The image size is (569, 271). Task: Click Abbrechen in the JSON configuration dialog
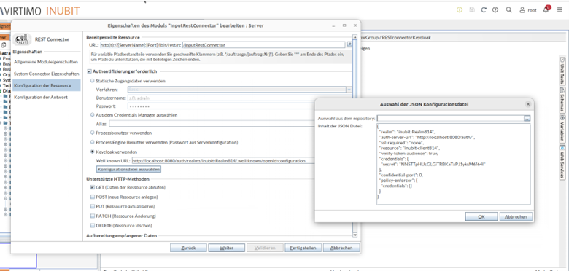coord(516,216)
